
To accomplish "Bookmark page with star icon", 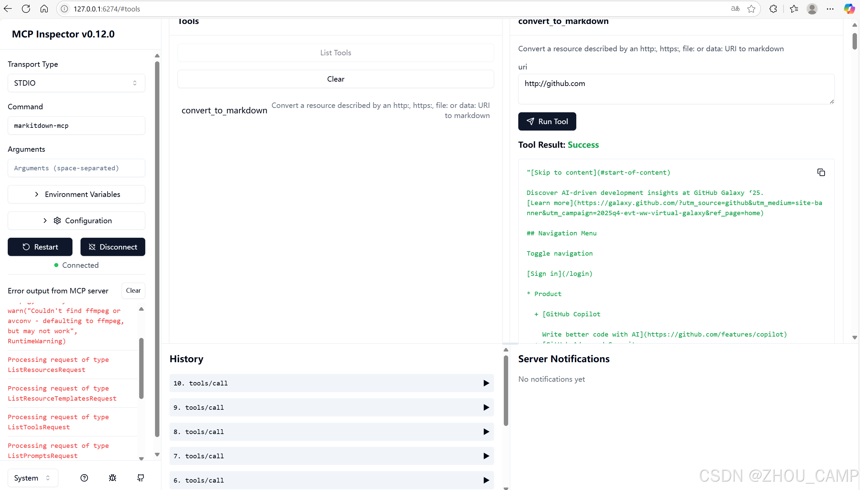I will pos(751,9).
